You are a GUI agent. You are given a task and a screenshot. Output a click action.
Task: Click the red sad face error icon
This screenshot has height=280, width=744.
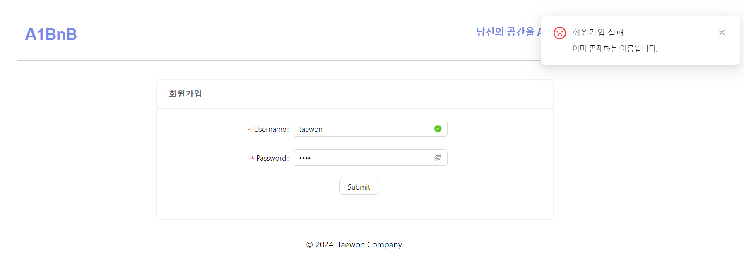click(x=559, y=33)
